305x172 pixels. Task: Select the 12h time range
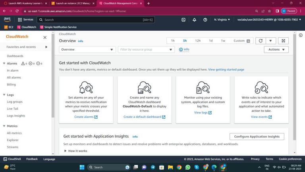(198, 41)
